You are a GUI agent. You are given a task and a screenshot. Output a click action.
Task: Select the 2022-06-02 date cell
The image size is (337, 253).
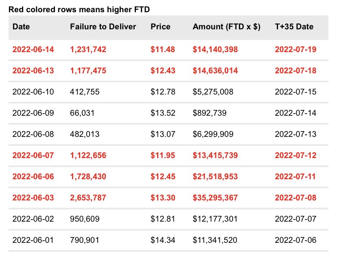pos(33,219)
